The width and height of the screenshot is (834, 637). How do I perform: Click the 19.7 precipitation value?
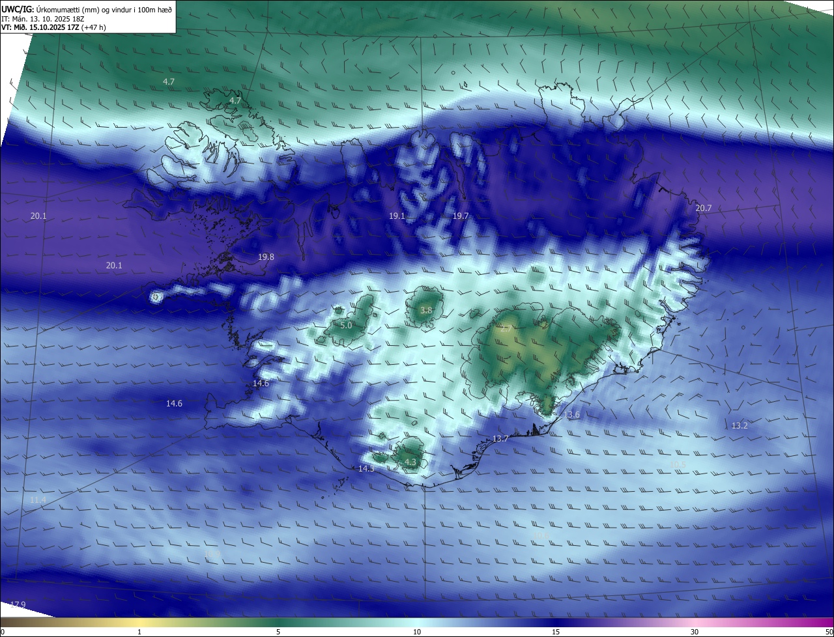click(461, 216)
